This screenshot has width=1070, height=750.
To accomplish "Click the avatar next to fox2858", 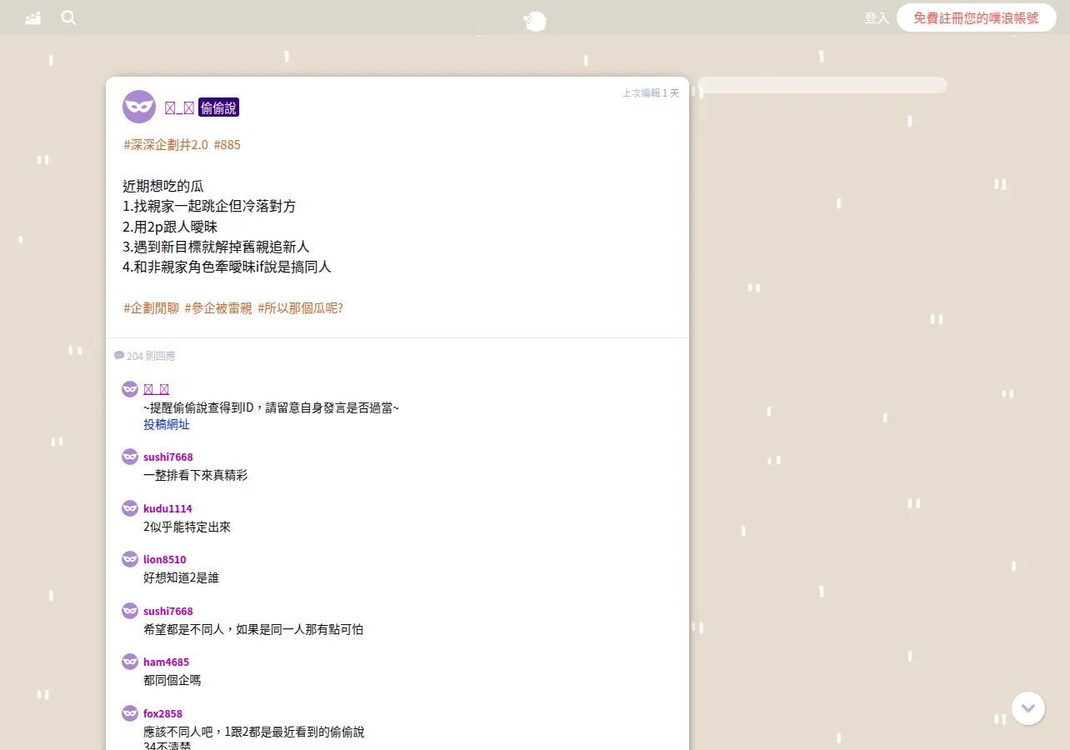I will pos(130,713).
